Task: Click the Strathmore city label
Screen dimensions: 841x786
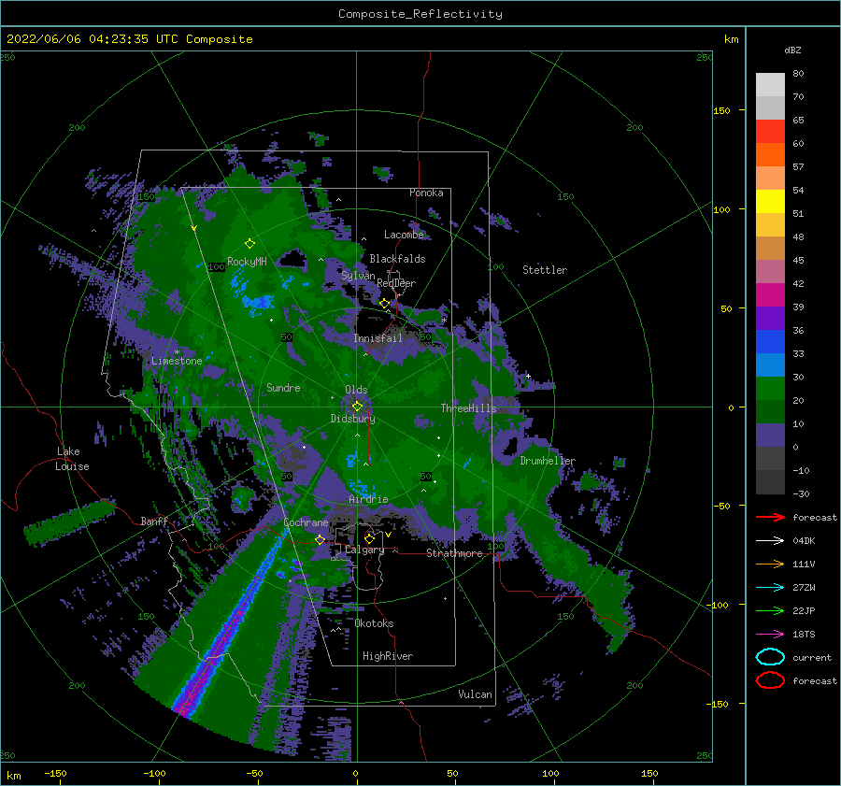Action: [x=454, y=553]
